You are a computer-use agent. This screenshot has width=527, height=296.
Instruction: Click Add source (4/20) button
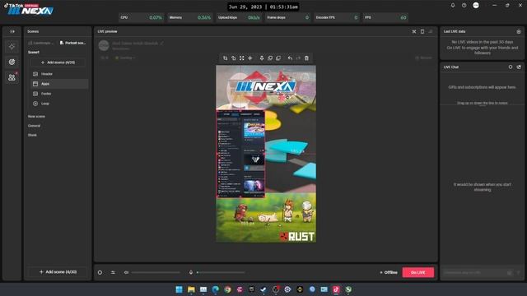pos(58,62)
